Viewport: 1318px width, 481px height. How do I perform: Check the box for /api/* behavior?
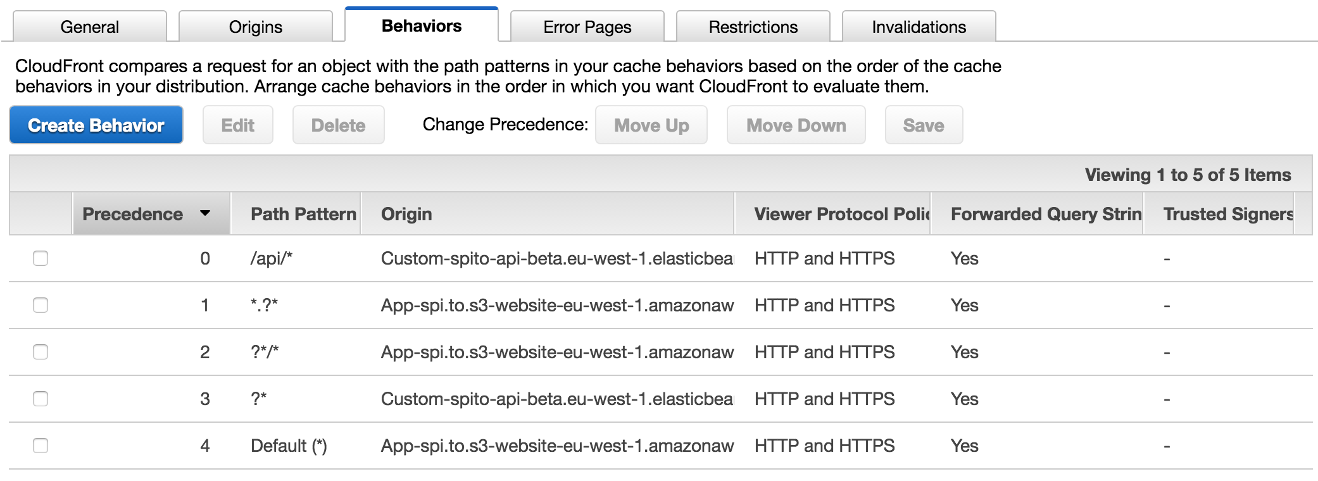click(x=41, y=258)
